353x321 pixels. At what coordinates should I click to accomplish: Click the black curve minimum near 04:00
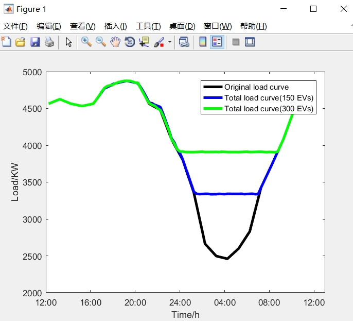click(x=227, y=259)
